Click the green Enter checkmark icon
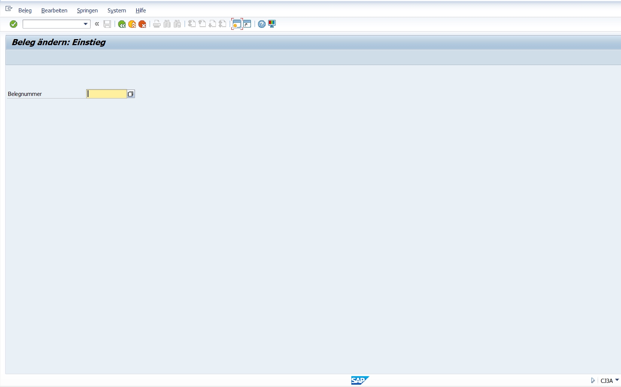 [x=14, y=24]
